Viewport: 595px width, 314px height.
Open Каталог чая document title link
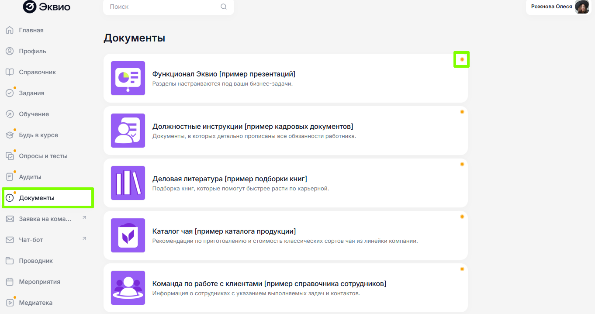coord(224,231)
